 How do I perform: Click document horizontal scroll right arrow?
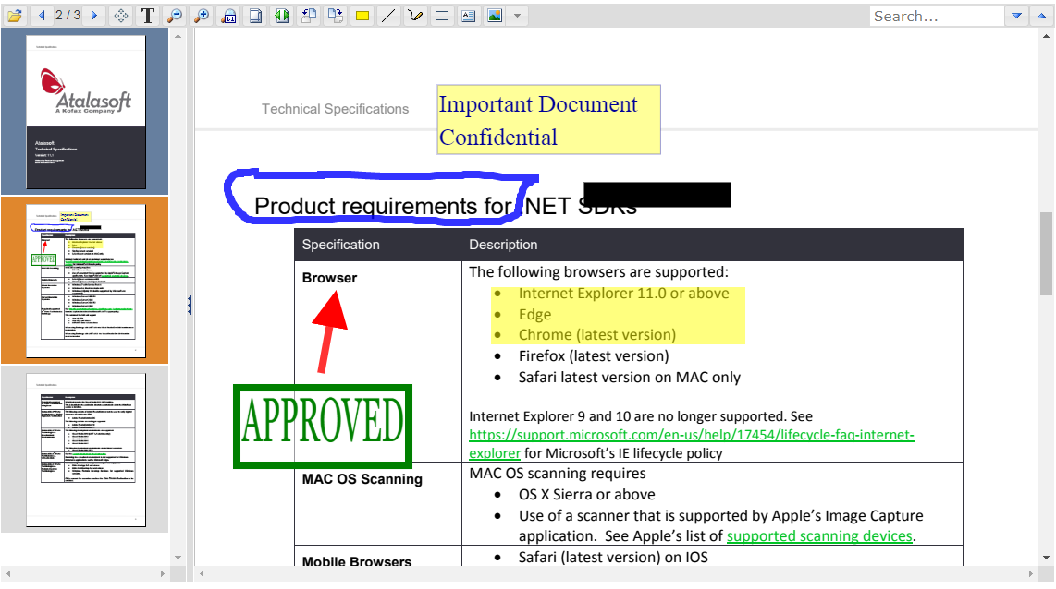(x=1030, y=573)
